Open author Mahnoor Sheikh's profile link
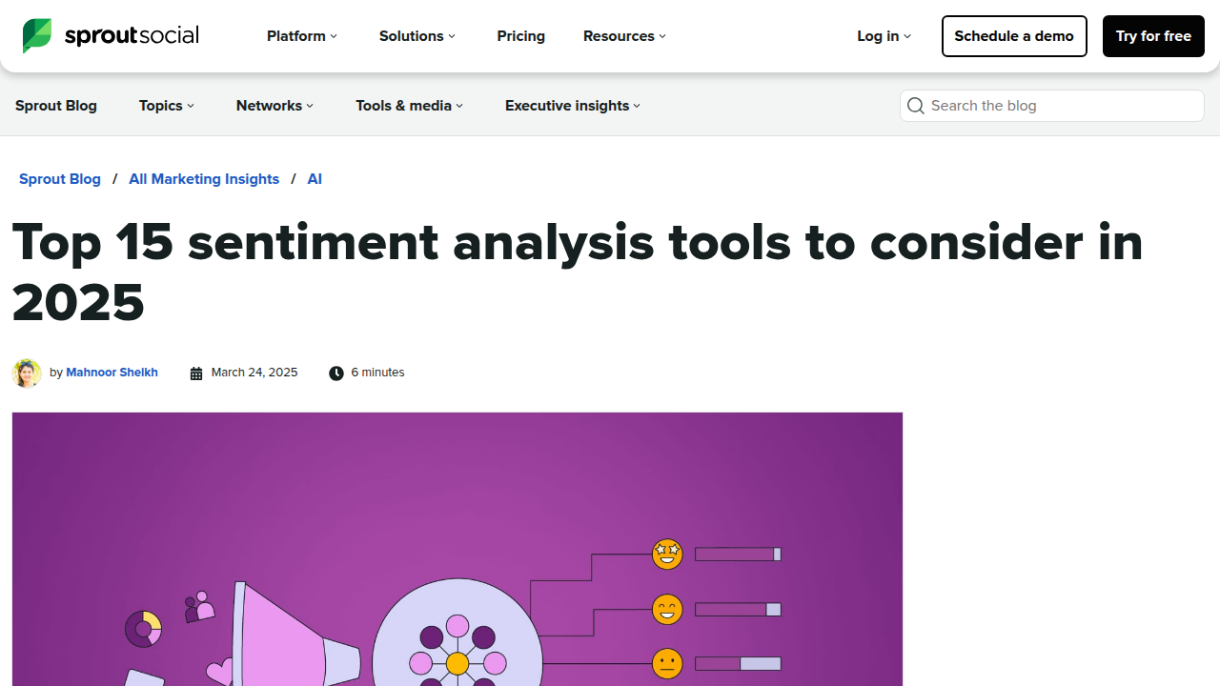This screenshot has width=1220, height=686. click(112, 373)
